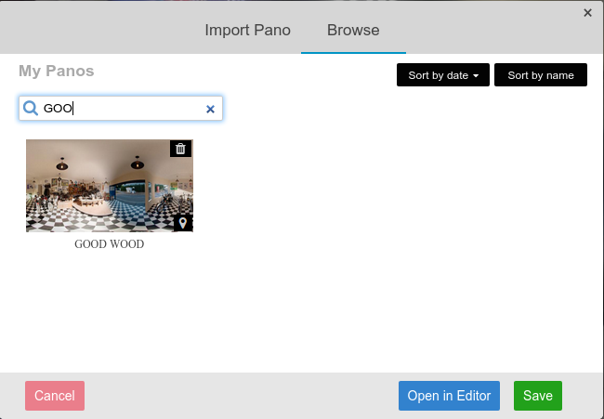The width and height of the screenshot is (604, 419).
Task: Switch to the Import Pano tab
Action: click(248, 30)
